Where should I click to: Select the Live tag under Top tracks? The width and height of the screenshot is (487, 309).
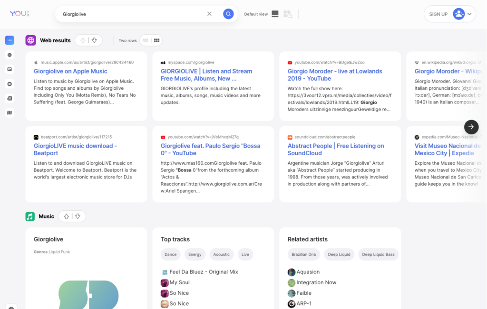[x=245, y=254]
